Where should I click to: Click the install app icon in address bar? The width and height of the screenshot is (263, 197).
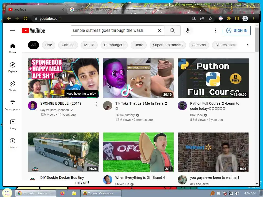coord(194,18)
